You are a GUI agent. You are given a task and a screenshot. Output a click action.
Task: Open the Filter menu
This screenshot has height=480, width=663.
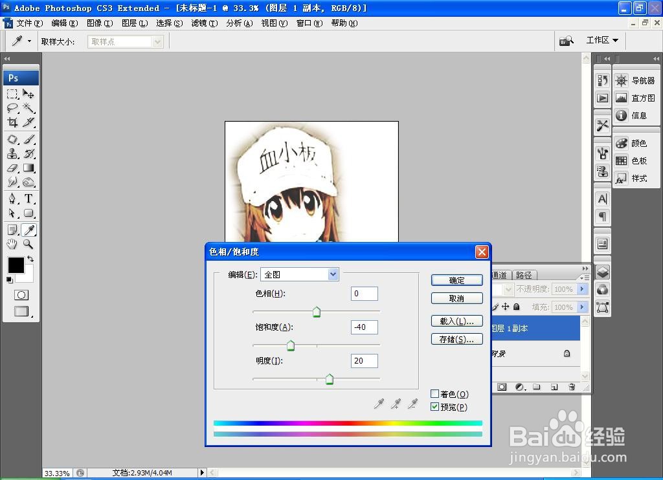point(204,23)
